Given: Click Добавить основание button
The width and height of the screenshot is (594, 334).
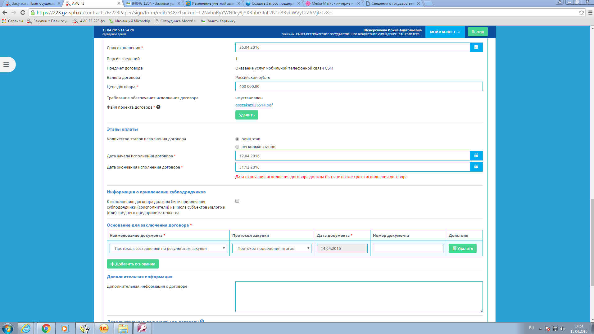Looking at the screenshot, I should tap(133, 264).
